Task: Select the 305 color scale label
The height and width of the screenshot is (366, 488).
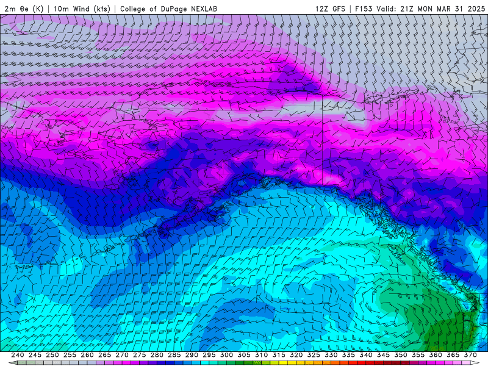Action: point(244,355)
